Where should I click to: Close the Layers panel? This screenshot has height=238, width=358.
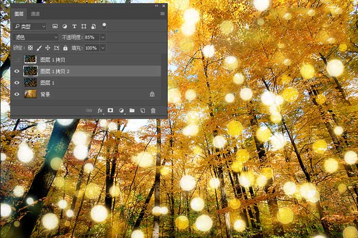pyautogui.click(x=164, y=6)
